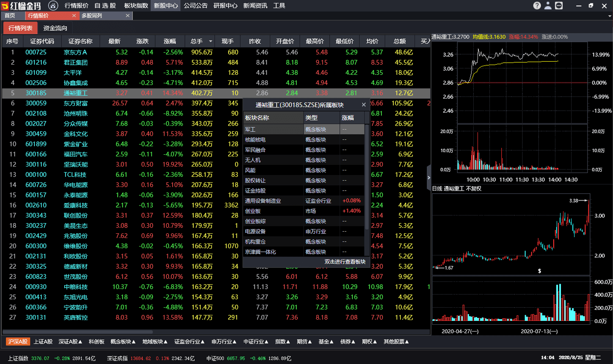This screenshot has height=364, width=613.
Task: Click the 上证指数 status bar entry
Action: point(51,358)
